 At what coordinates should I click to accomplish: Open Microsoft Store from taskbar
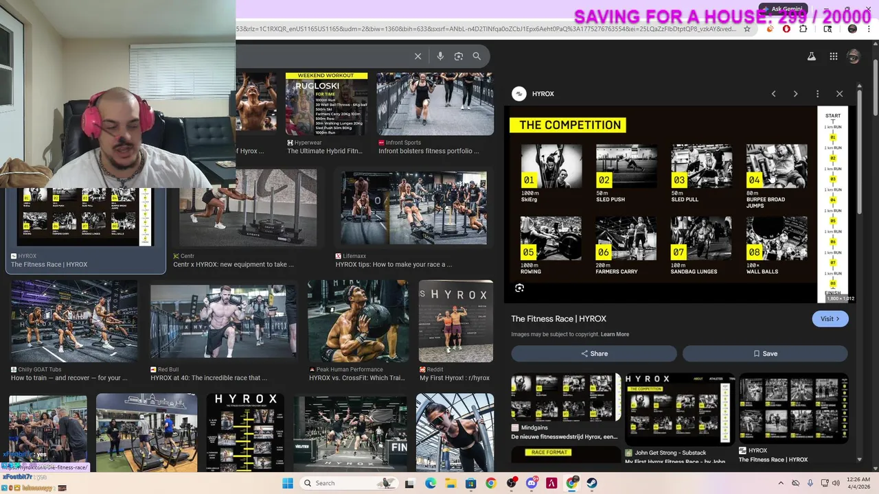(470, 483)
